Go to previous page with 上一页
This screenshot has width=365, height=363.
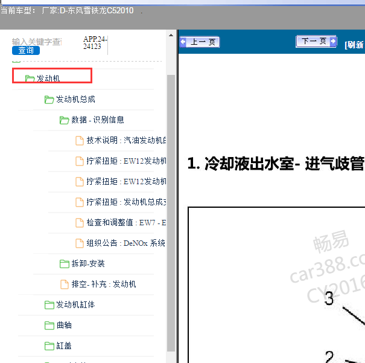point(200,42)
